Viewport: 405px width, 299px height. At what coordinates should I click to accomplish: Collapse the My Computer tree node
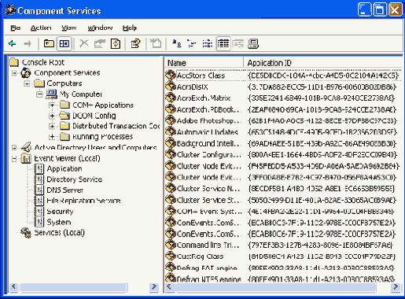coord(39,94)
